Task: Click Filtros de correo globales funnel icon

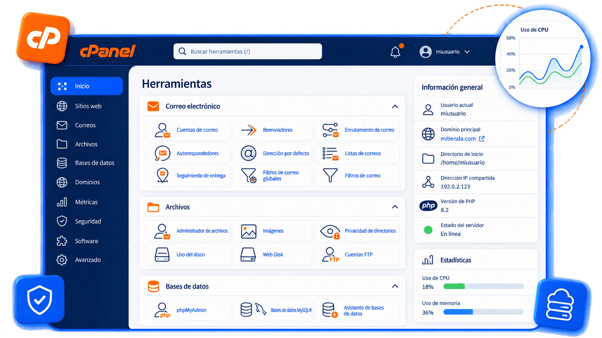Action: tap(248, 175)
